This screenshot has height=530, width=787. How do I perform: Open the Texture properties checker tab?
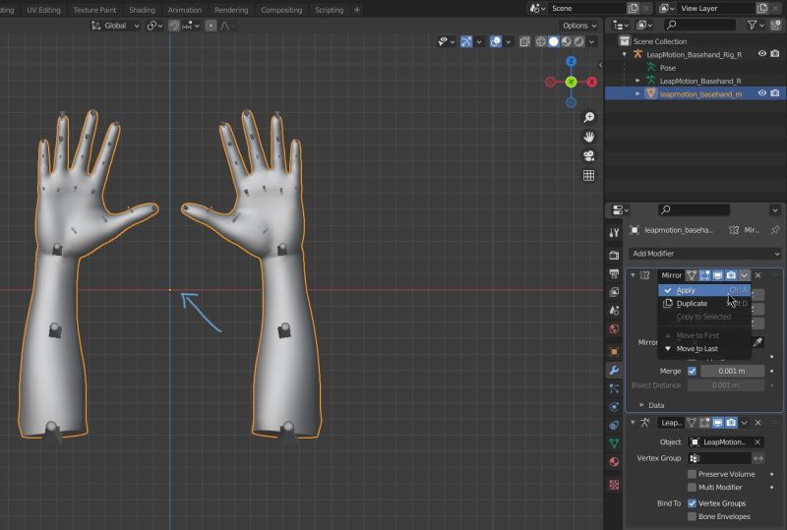(x=614, y=485)
